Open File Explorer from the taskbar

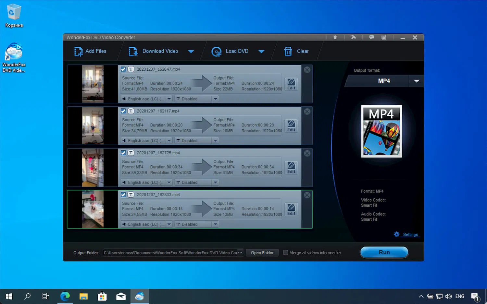84,296
